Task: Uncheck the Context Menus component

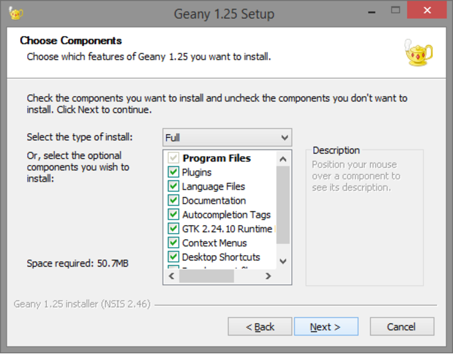Action: (173, 242)
